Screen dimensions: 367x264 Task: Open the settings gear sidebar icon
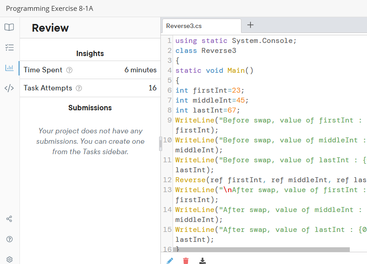(x=10, y=259)
